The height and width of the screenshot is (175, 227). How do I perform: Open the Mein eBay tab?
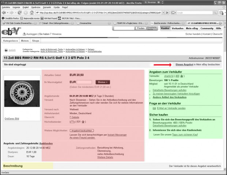click(x=192, y=28)
